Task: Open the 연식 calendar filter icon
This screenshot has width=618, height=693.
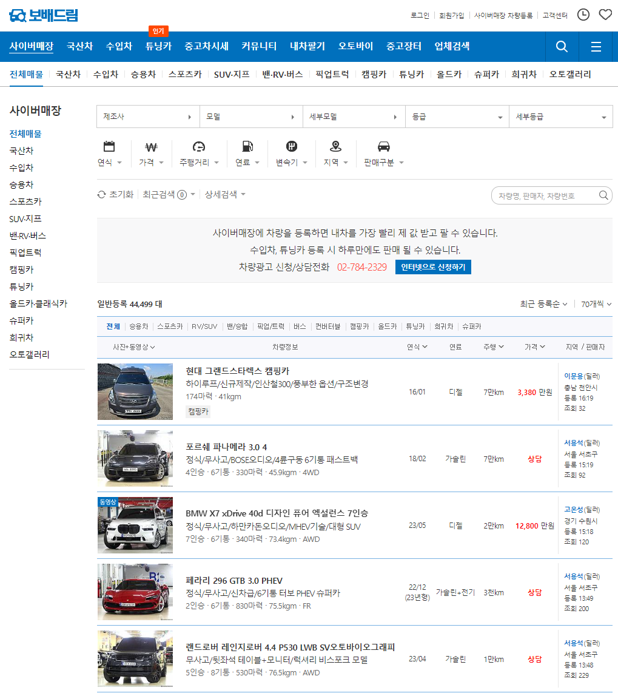Action: coord(109,146)
